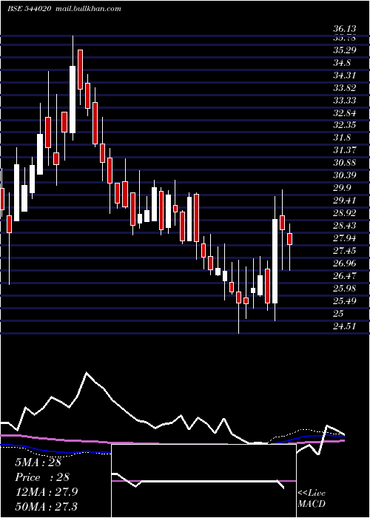Click the <<Live MACD label

(x=312, y=498)
